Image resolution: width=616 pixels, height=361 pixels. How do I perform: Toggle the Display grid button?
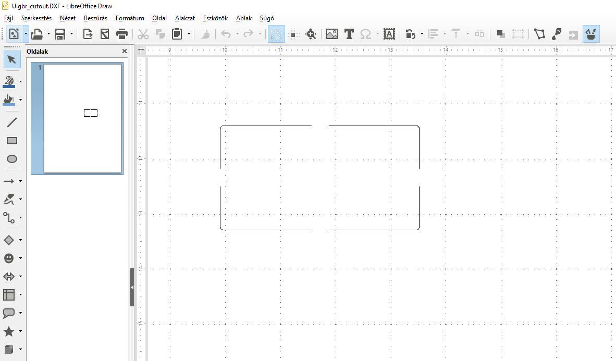[x=276, y=34]
